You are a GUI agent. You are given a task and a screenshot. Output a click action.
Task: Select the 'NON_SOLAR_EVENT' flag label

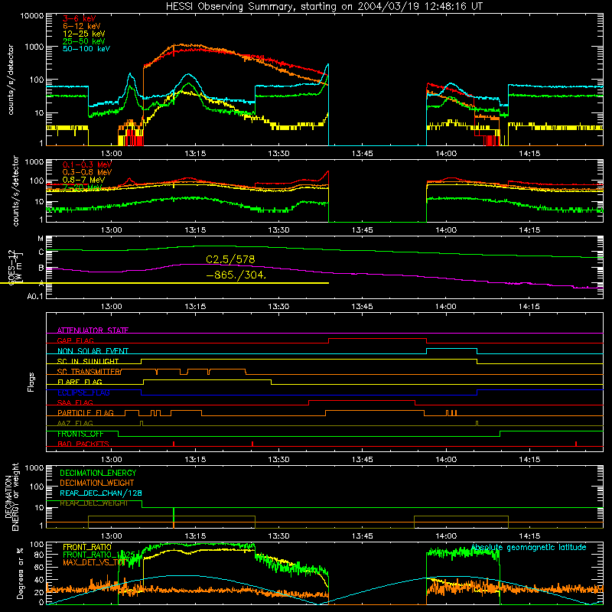tap(93, 351)
